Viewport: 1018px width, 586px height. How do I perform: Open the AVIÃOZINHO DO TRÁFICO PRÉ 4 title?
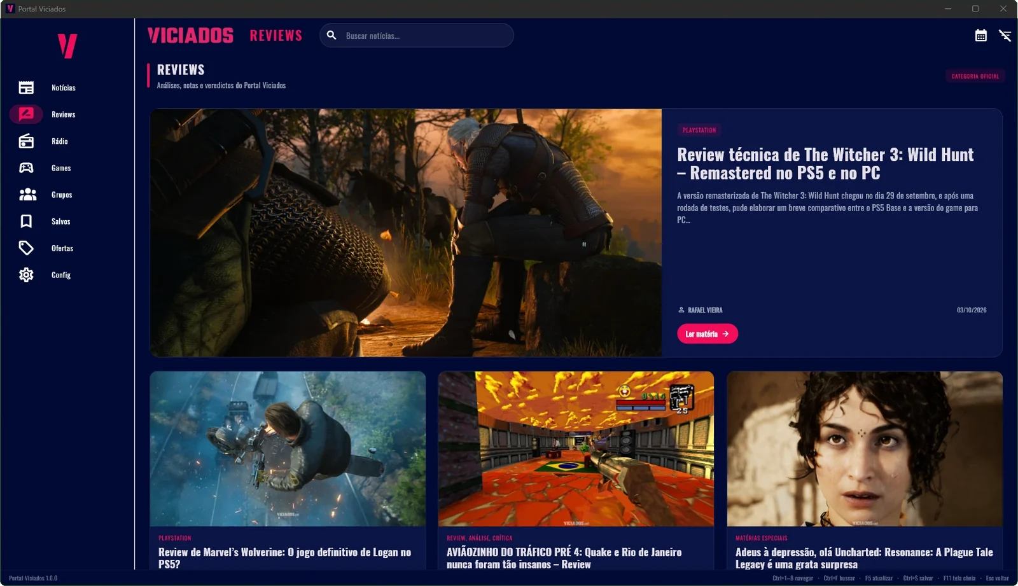564,558
